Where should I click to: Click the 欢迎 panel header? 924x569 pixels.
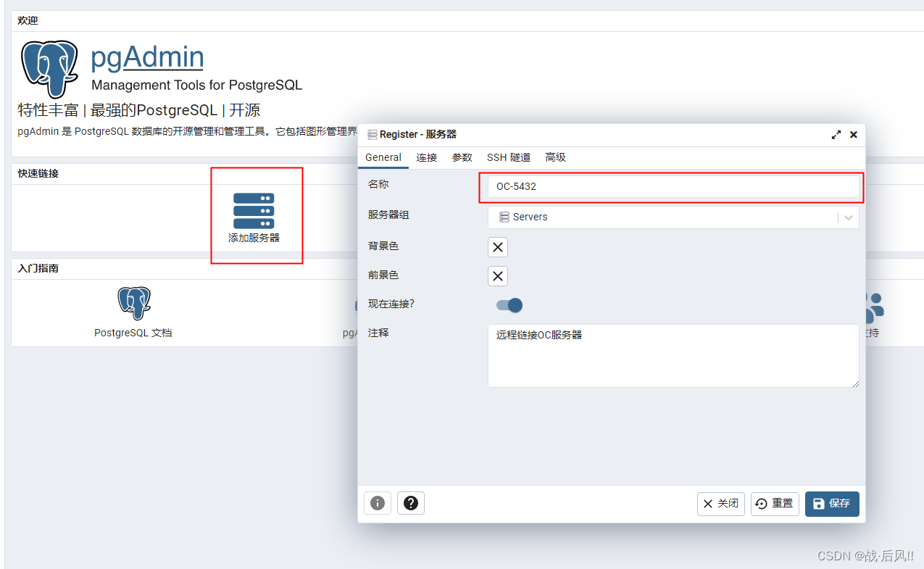(28, 20)
